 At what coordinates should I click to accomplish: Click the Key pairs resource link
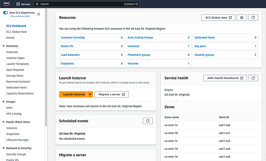coord(200,46)
